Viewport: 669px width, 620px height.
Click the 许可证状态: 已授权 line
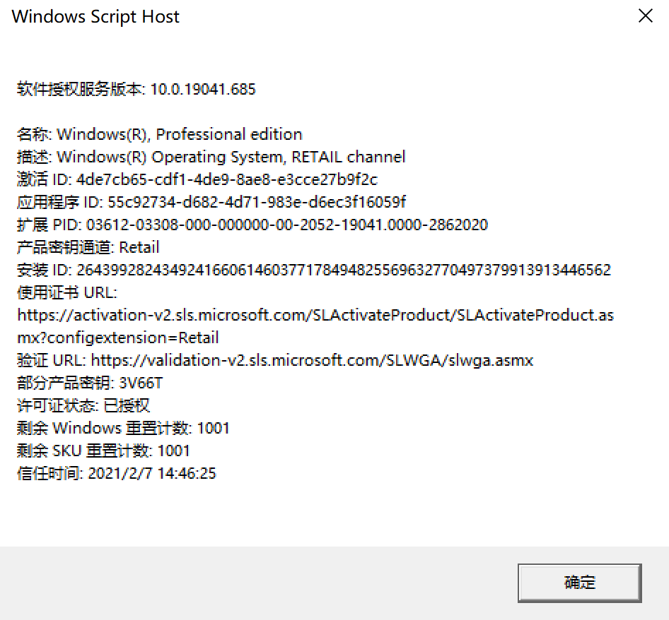pyautogui.click(x=83, y=405)
